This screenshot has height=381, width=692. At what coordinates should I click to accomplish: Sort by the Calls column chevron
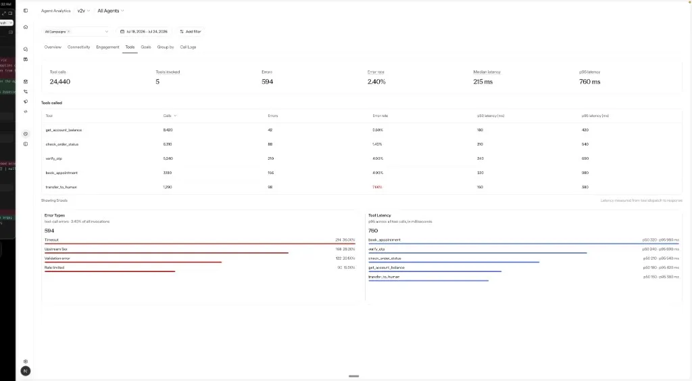point(175,116)
